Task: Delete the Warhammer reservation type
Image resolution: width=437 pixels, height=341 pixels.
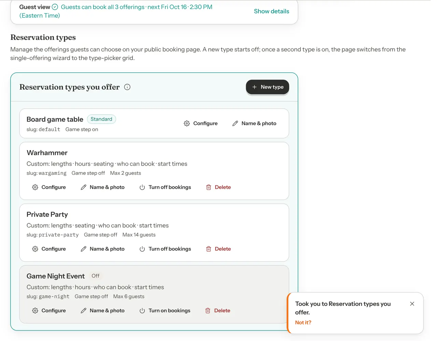Action: (x=218, y=187)
